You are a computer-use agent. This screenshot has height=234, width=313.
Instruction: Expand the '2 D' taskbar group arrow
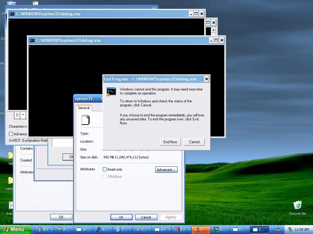pyautogui.click(x=189, y=230)
